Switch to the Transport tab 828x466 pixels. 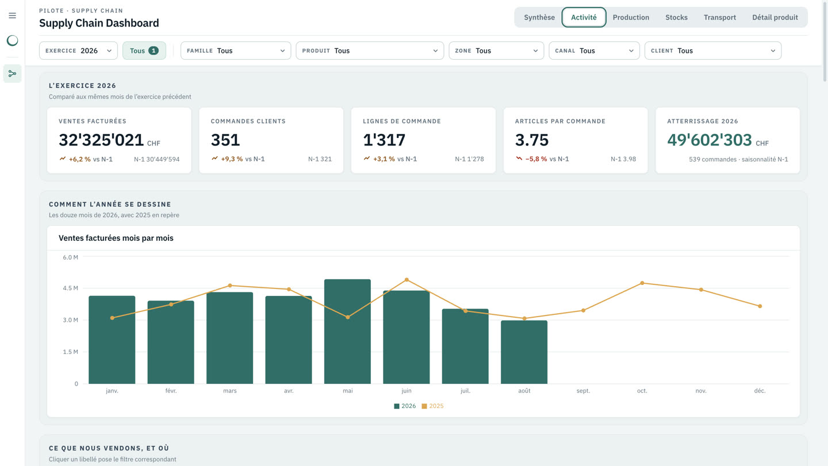click(720, 17)
